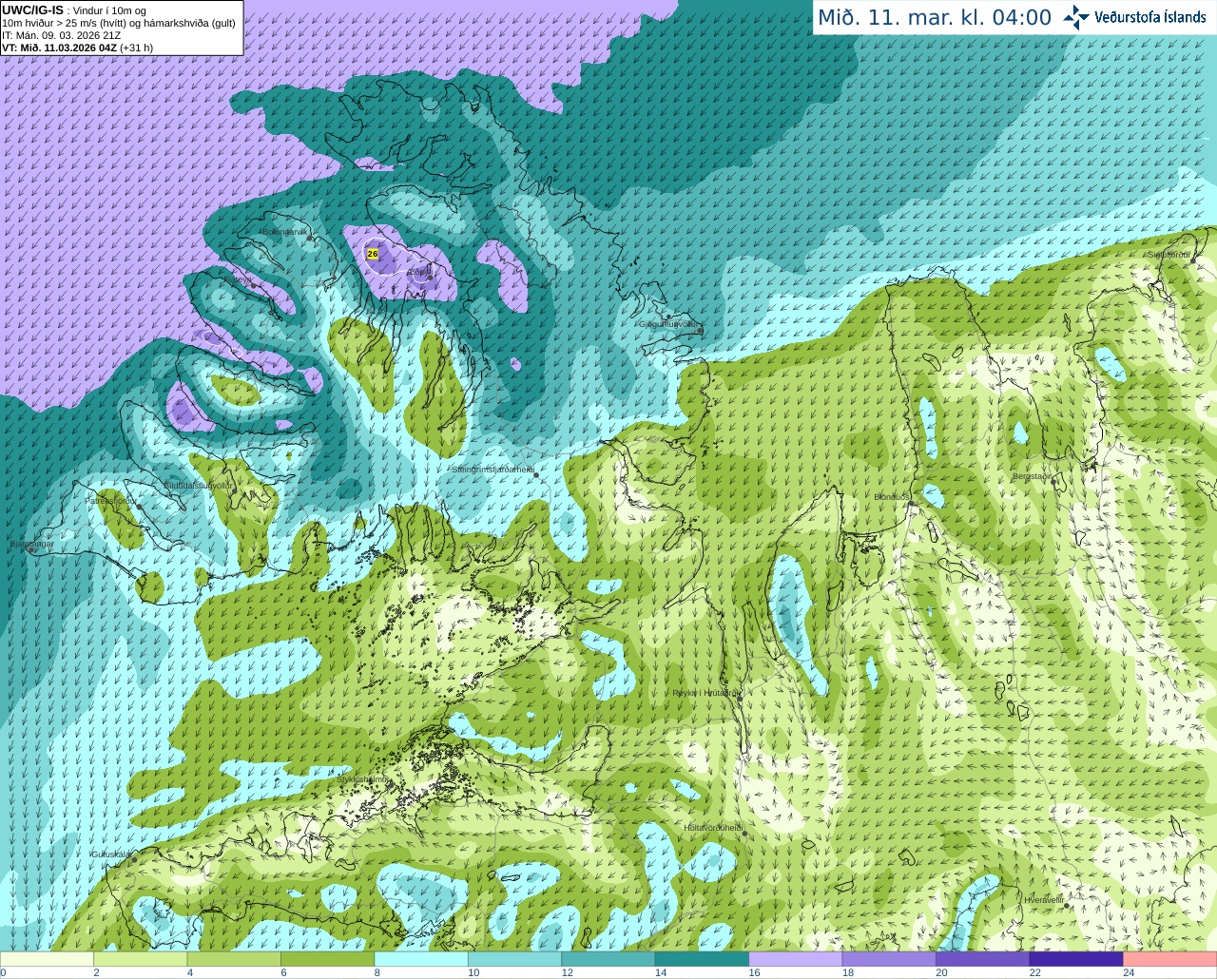Click the Bolungarvík station label
The image size is (1217, 979).
tap(285, 231)
